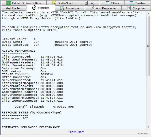151x137 pixels.
Task: Click the AutoResponder lightning bolt icon
Action: [93, 8]
